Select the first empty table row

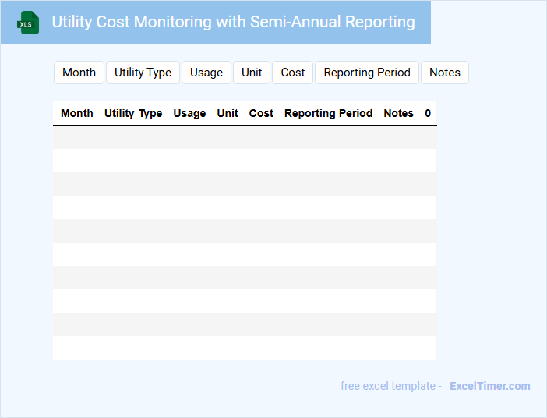coord(245,137)
